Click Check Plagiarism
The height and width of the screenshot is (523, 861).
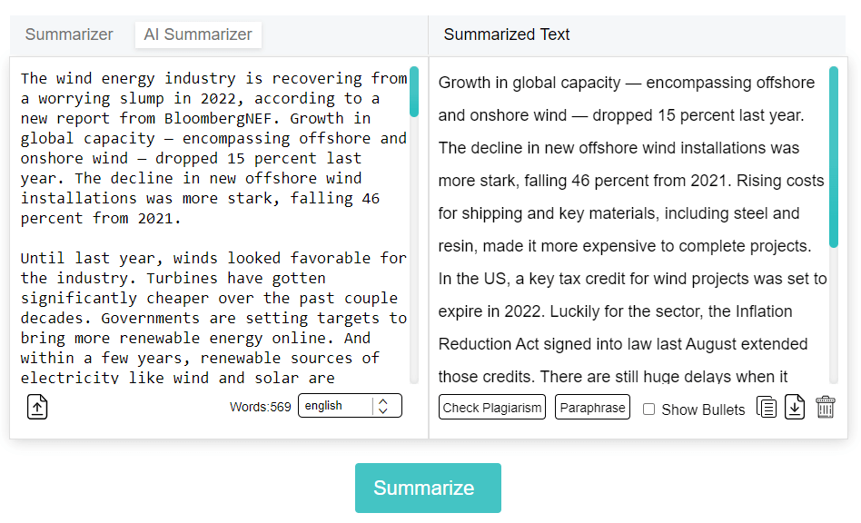(492, 407)
